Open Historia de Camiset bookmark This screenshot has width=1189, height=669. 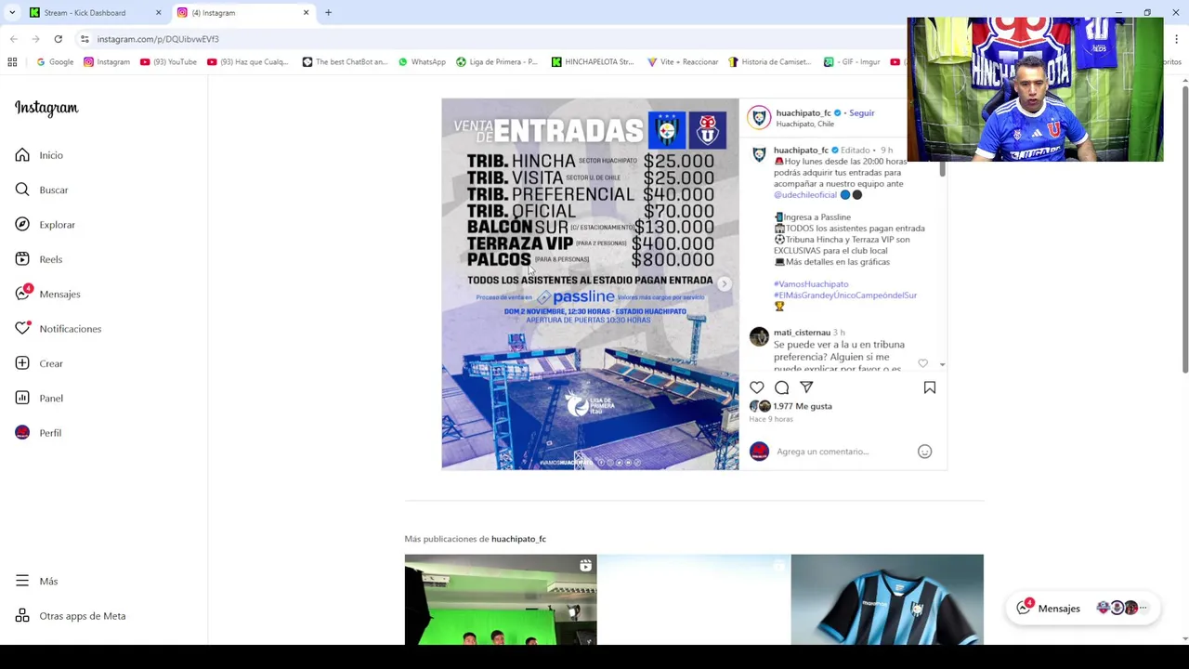point(770,62)
